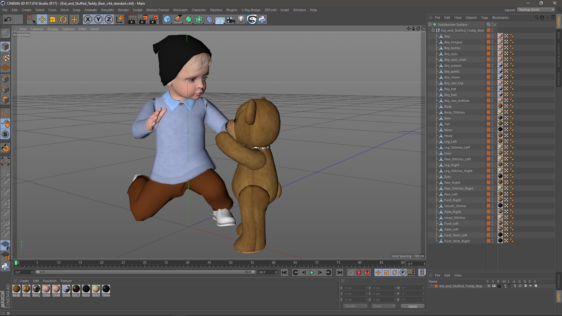Viewport: 562px width, 316px height.
Task: Jump to start of animation
Action: [285, 273]
